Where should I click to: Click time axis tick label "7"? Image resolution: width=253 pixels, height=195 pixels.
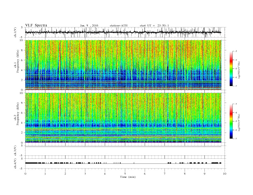(x=165, y=174)
